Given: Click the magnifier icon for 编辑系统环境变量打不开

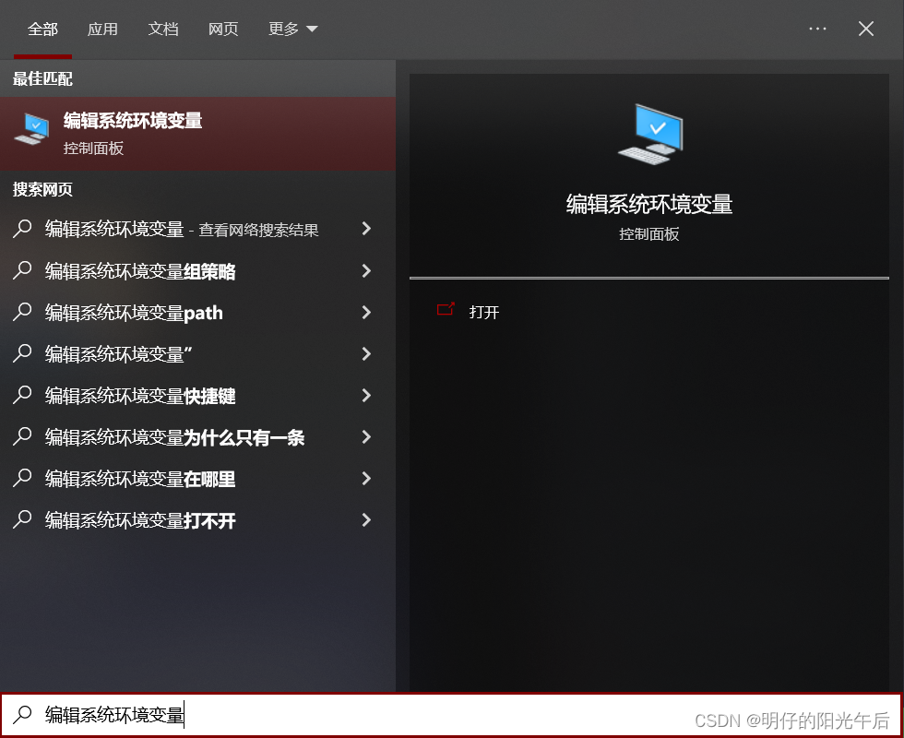Looking at the screenshot, I should pyautogui.click(x=21, y=520).
